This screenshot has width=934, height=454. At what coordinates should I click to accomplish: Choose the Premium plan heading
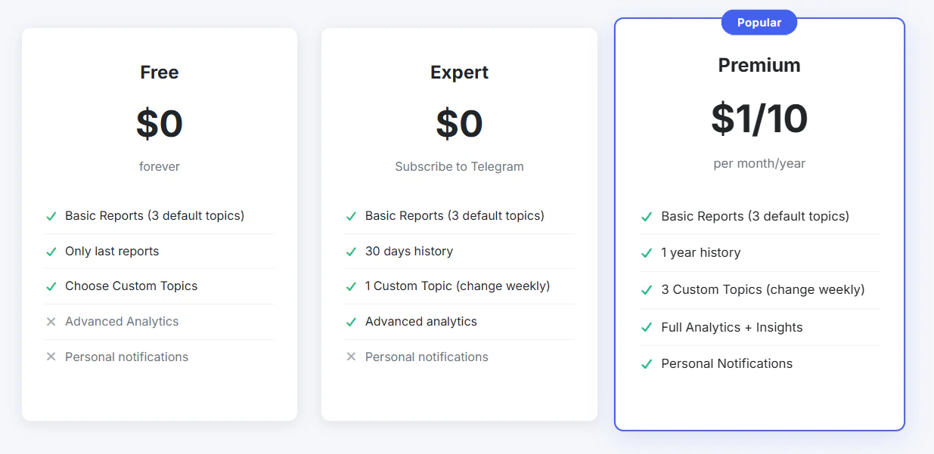[x=759, y=66]
